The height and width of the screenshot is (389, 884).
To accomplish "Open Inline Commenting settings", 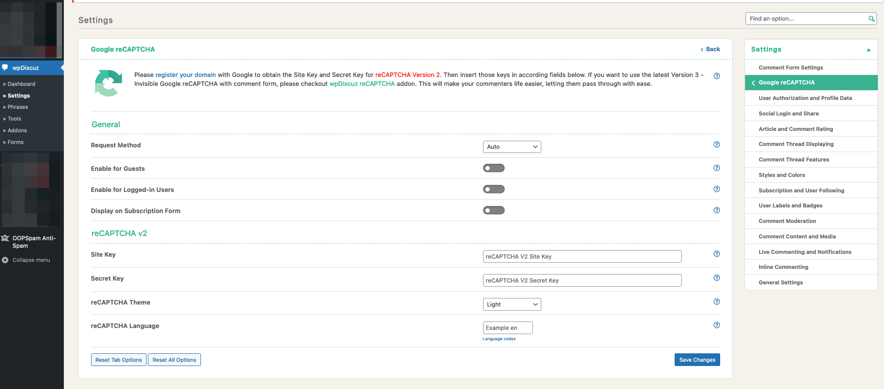I will 811,267.
